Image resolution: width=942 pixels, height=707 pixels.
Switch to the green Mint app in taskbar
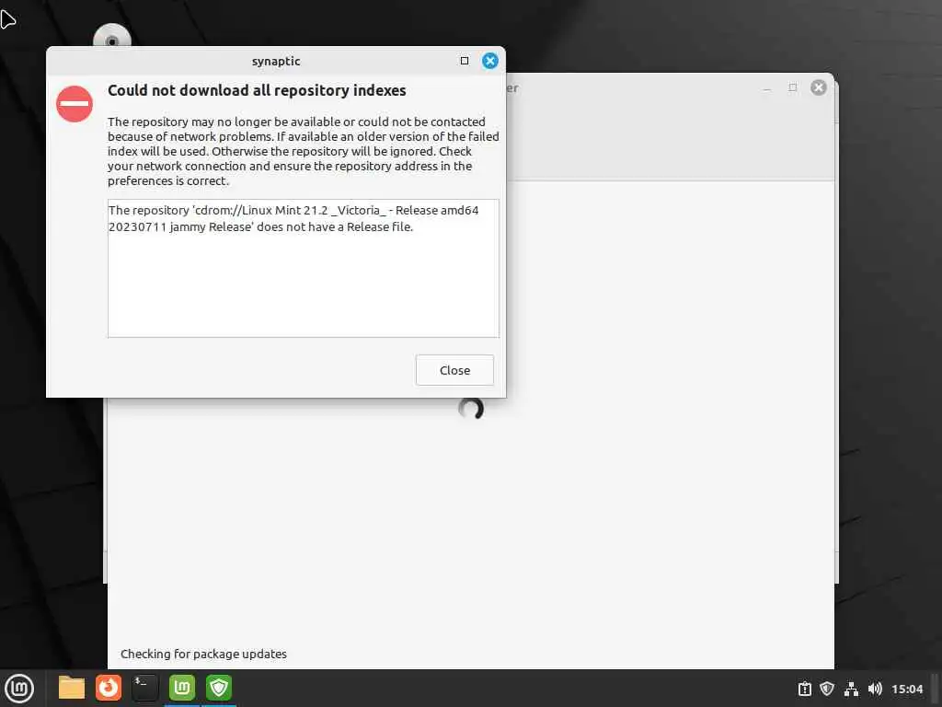point(182,688)
